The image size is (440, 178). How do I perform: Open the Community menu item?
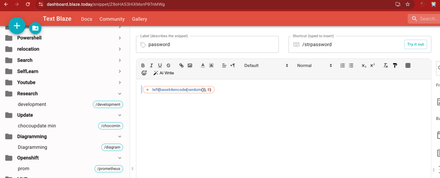112,19
